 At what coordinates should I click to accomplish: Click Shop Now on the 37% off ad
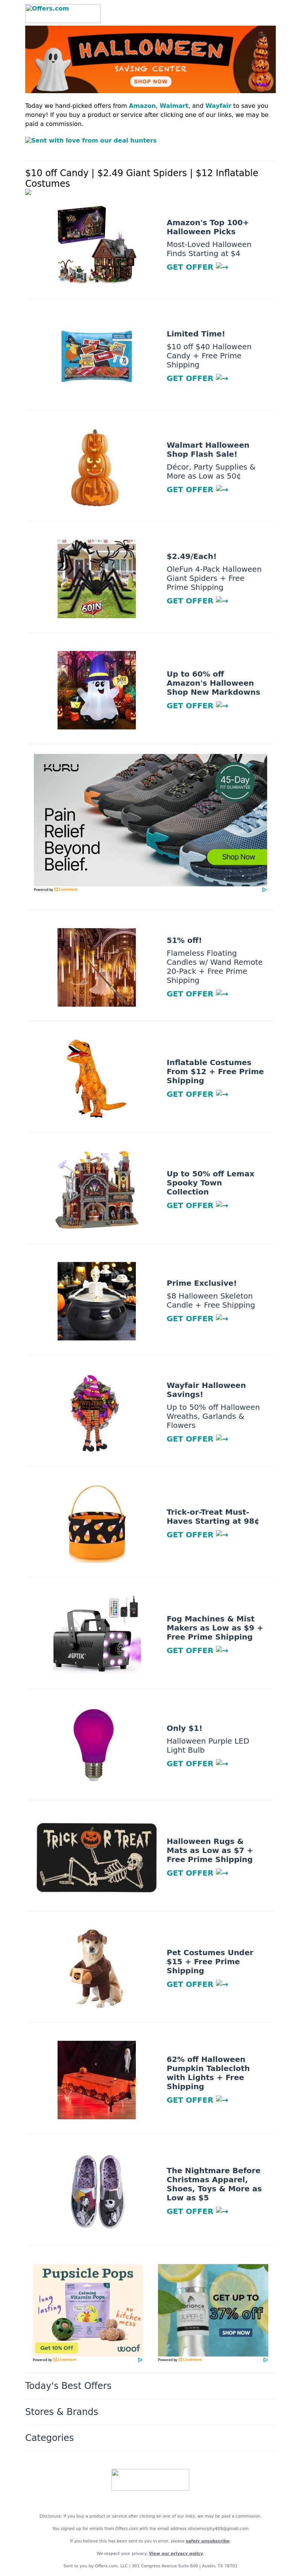(235, 2332)
